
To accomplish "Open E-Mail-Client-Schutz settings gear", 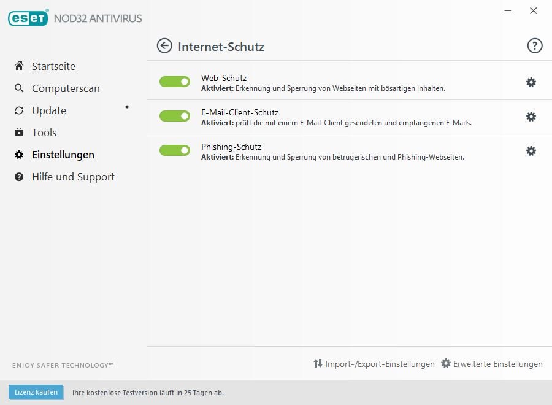I will (531, 117).
